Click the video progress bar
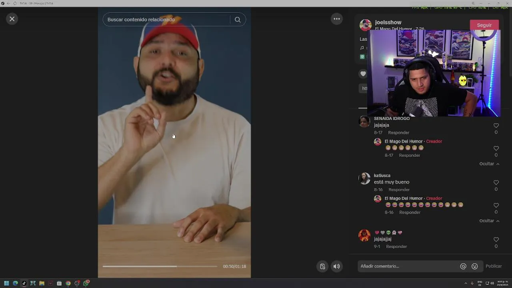The image size is (512, 288). coord(160,266)
